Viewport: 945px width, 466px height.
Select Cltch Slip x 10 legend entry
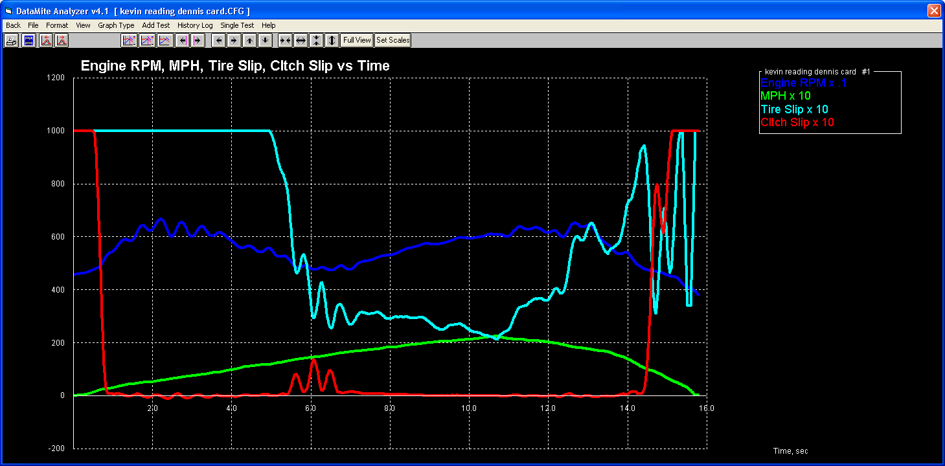click(x=797, y=122)
